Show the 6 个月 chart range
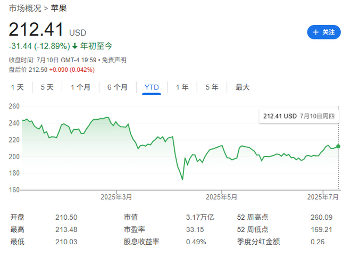 click(118, 87)
